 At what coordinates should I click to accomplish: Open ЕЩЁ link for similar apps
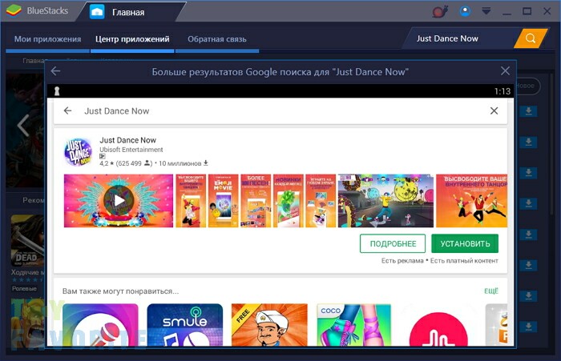coord(490,291)
